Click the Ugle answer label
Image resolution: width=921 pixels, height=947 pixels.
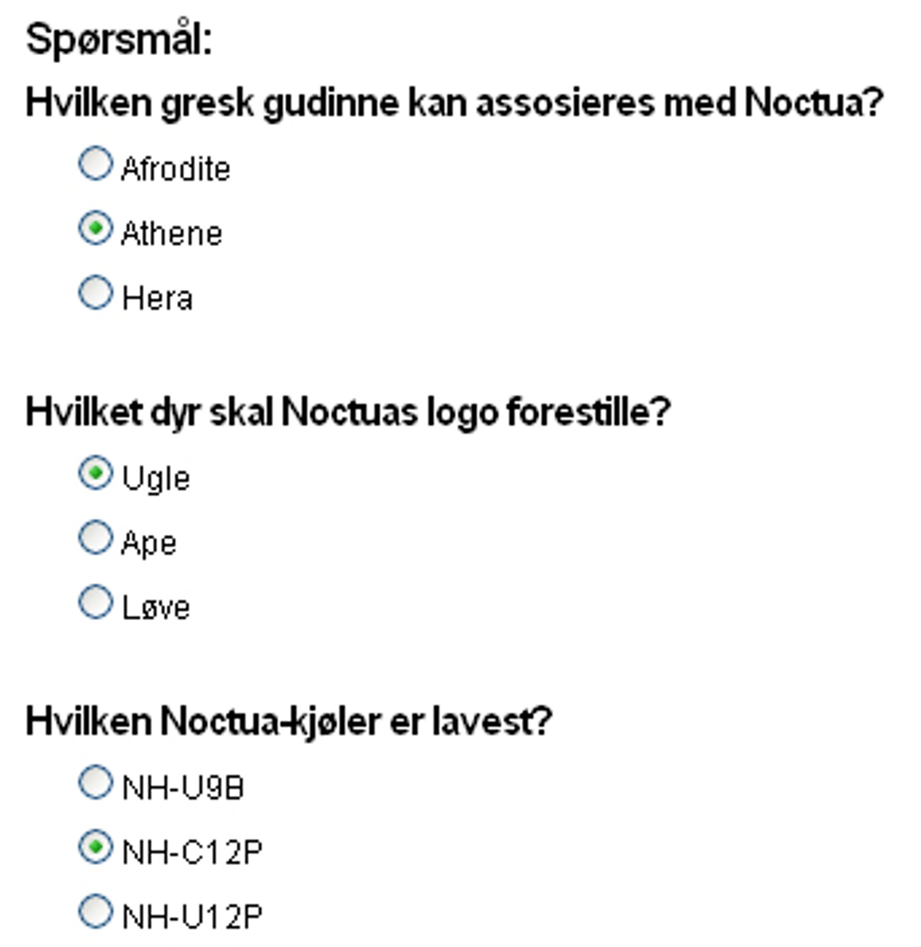(156, 479)
